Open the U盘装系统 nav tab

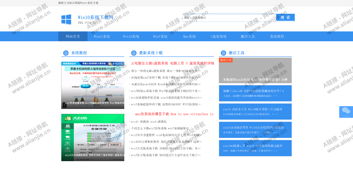[219, 36]
